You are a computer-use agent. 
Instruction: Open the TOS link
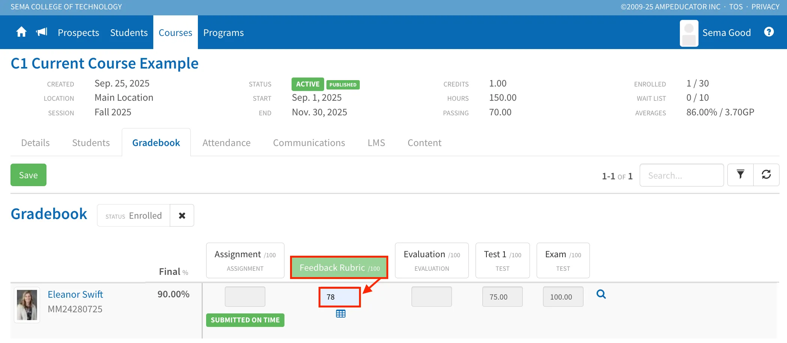(x=736, y=7)
